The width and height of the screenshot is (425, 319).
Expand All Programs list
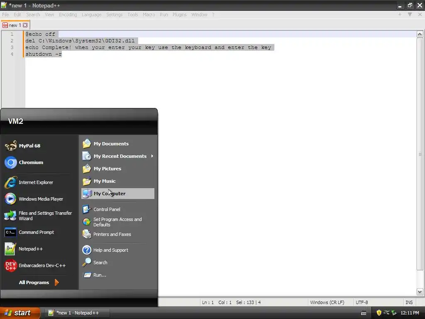[x=39, y=282]
